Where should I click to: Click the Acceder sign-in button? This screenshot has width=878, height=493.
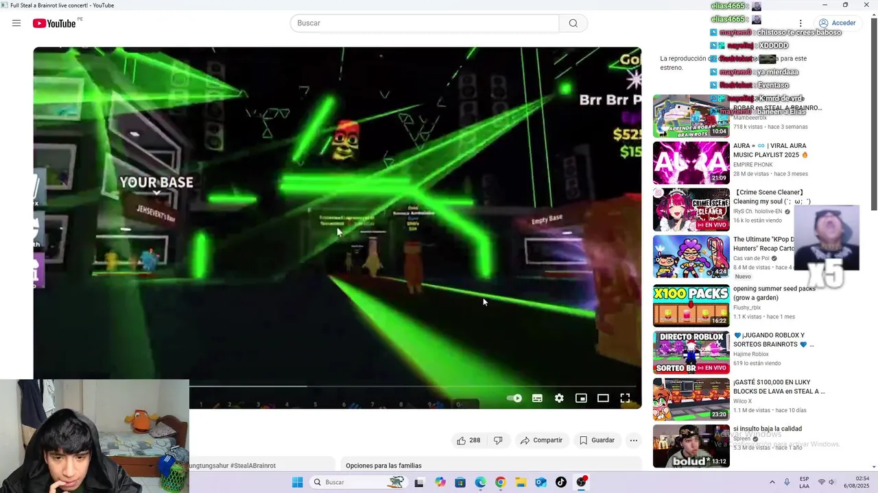837,23
